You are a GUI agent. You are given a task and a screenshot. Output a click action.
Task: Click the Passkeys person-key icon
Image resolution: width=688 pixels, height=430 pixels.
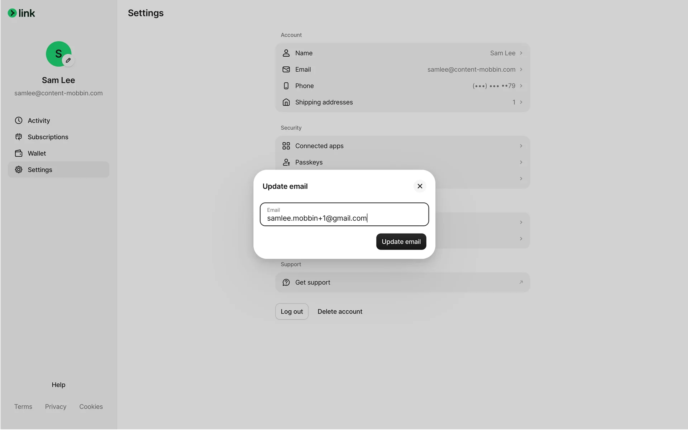click(286, 162)
